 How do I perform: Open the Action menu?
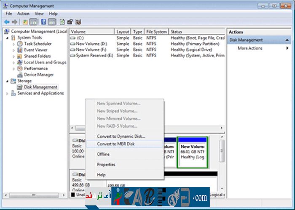(23, 13)
